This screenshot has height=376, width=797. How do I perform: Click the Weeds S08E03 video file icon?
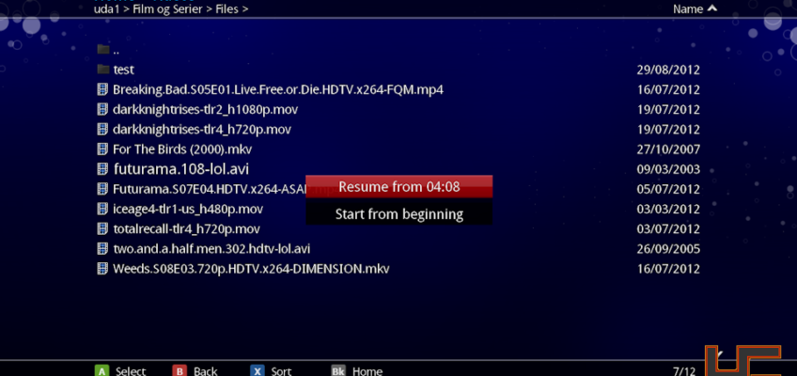tap(102, 268)
